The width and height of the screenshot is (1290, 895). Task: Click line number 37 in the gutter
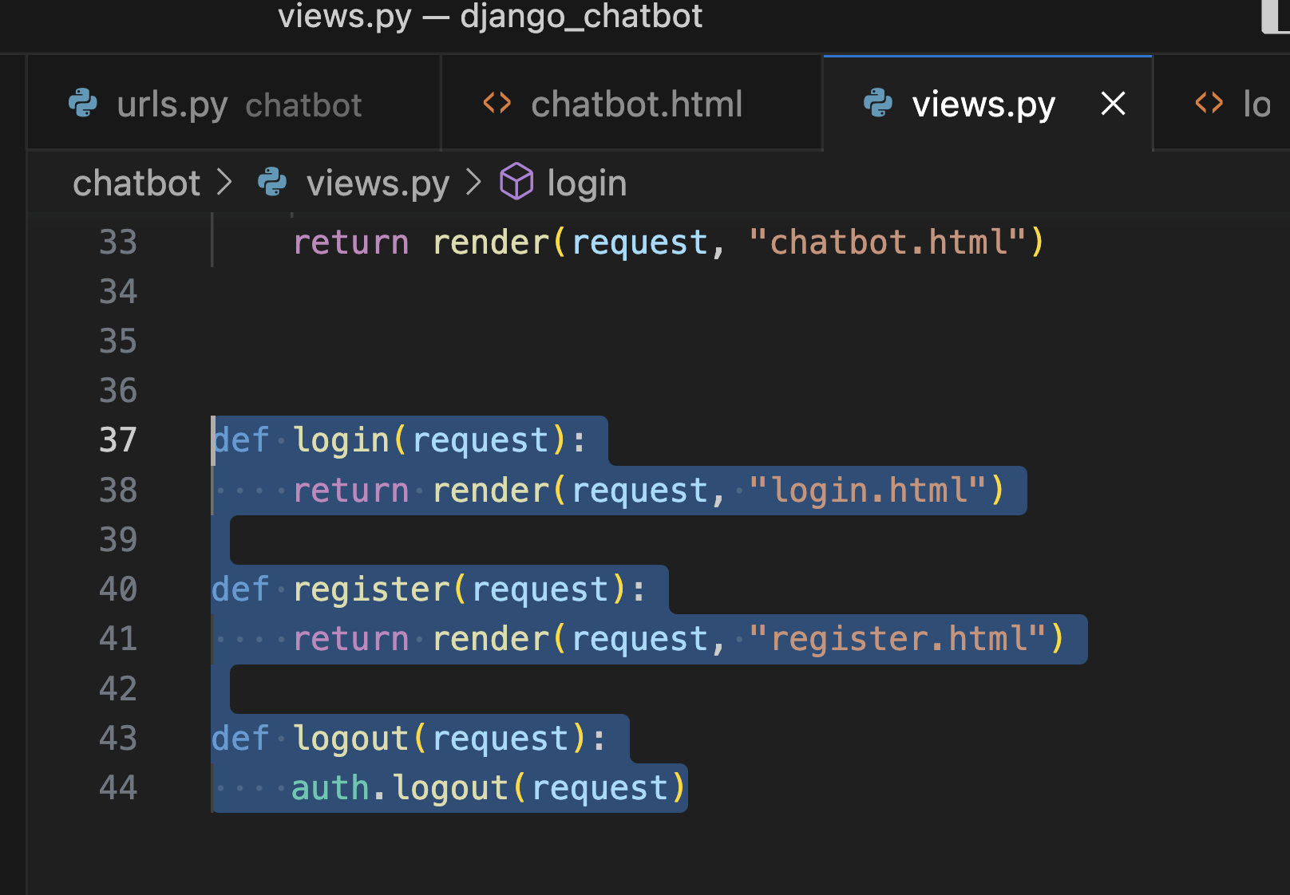[118, 440]
